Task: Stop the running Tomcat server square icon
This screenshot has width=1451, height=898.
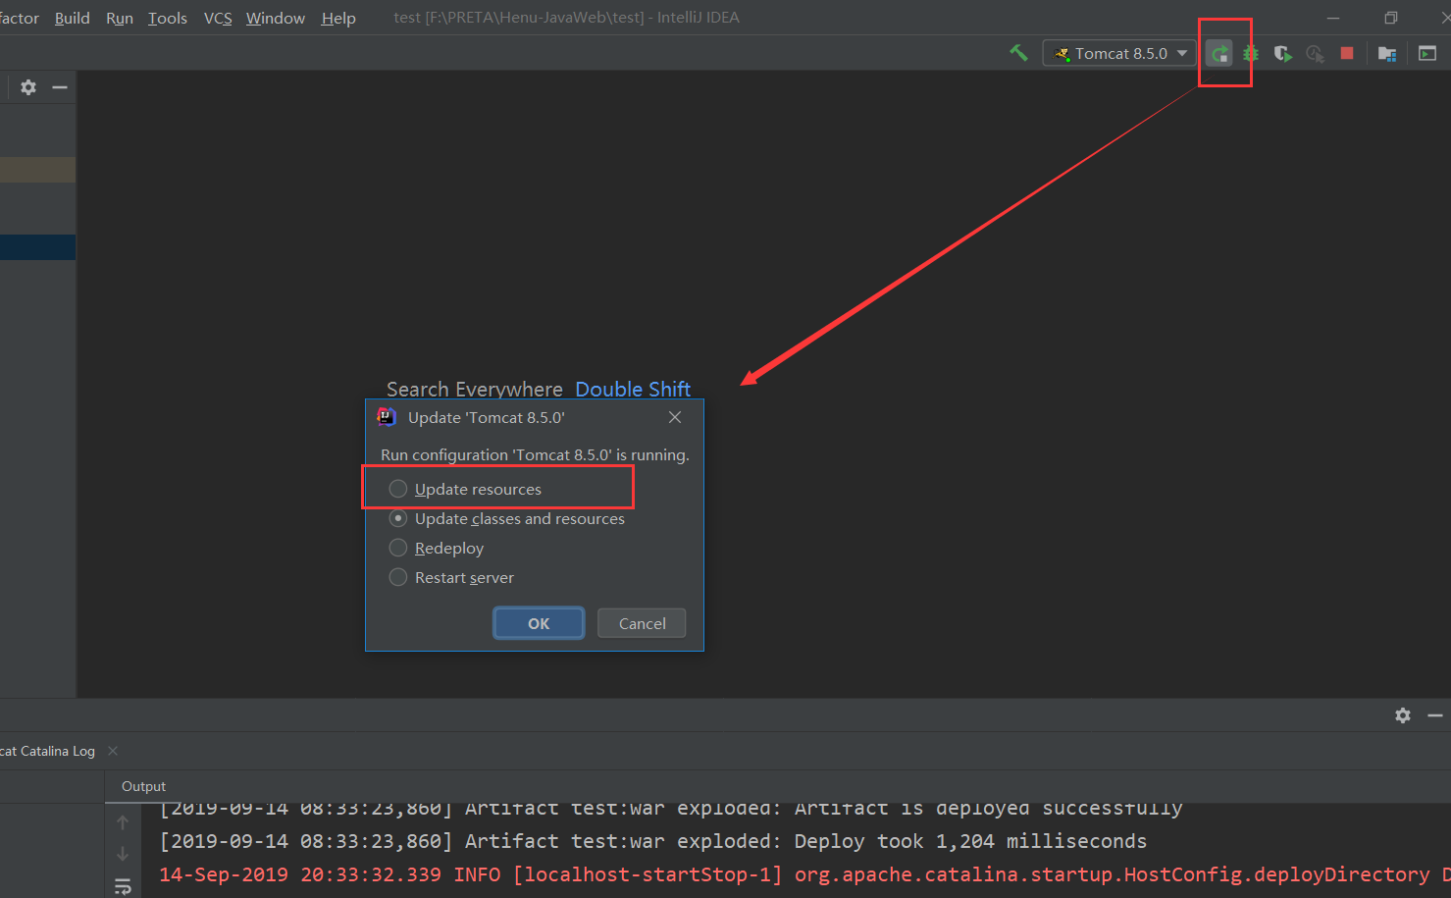Action: pyautogui.click(x=1346, y=54)
